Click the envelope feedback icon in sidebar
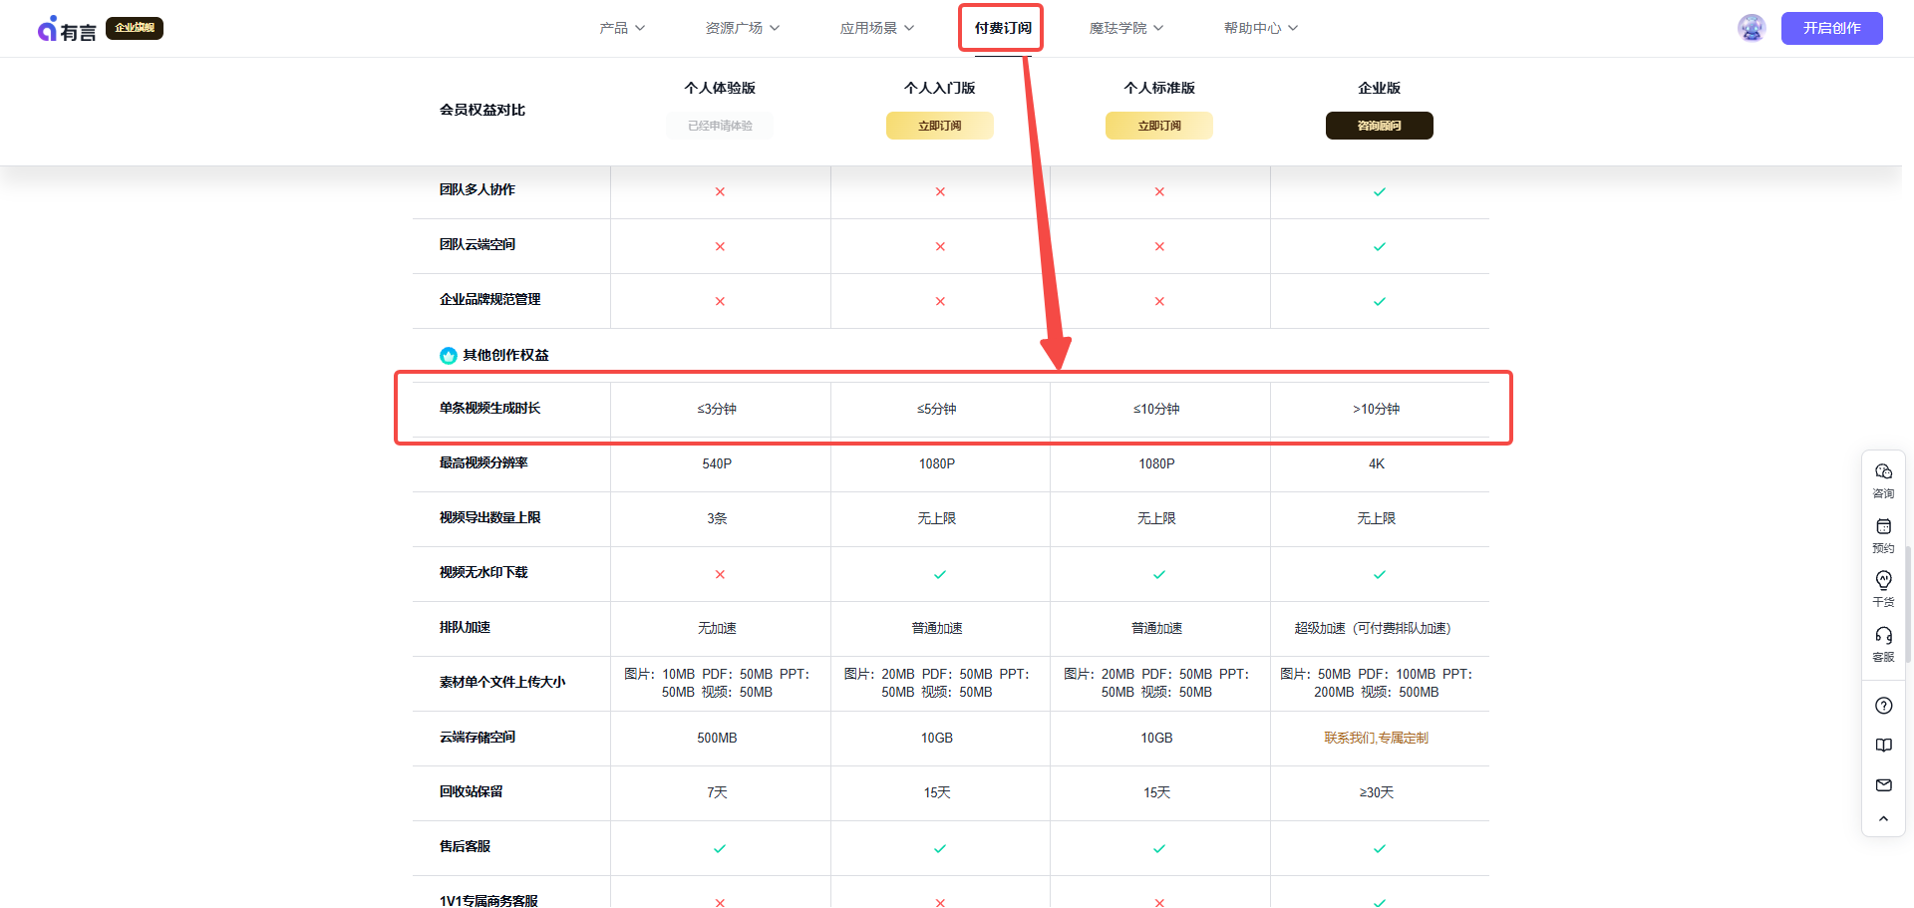Screen dimensions: 1914x908 1883,784
